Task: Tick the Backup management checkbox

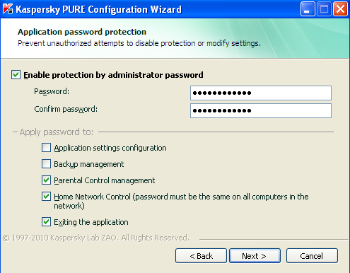Action: click(46, 164)
